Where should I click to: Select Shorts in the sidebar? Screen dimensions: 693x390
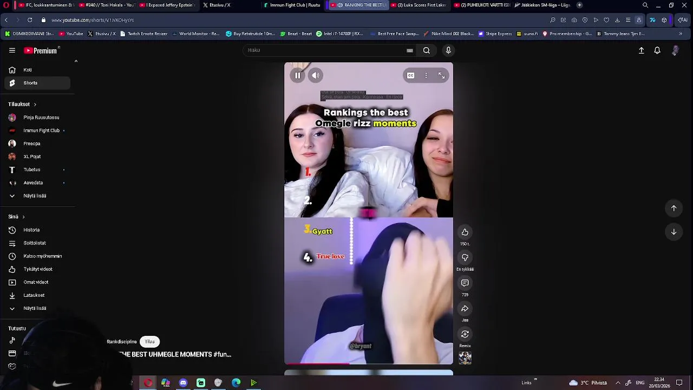click(37, 83)
